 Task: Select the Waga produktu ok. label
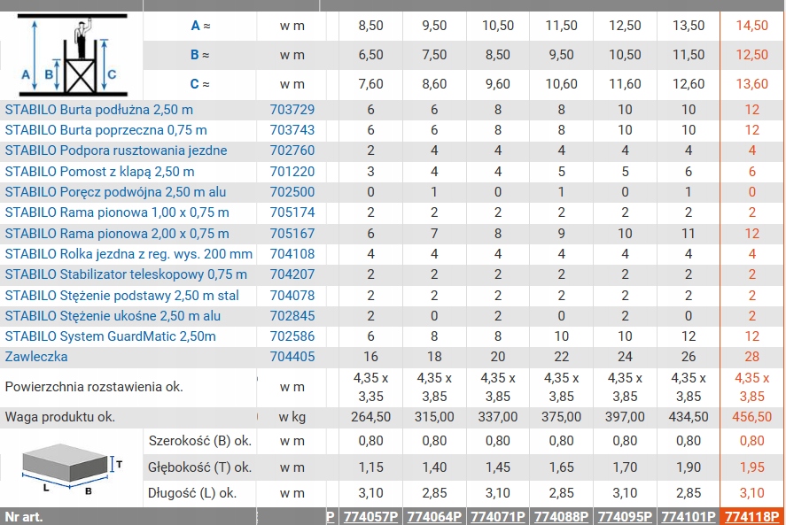tap(60, 417)
